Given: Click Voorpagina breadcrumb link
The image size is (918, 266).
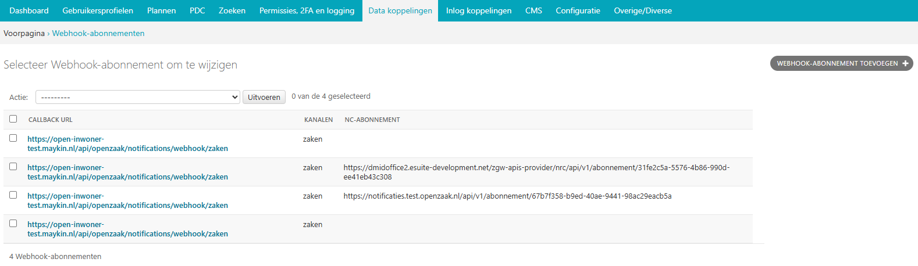Looking at the screenshot, I should coord(24,33).
